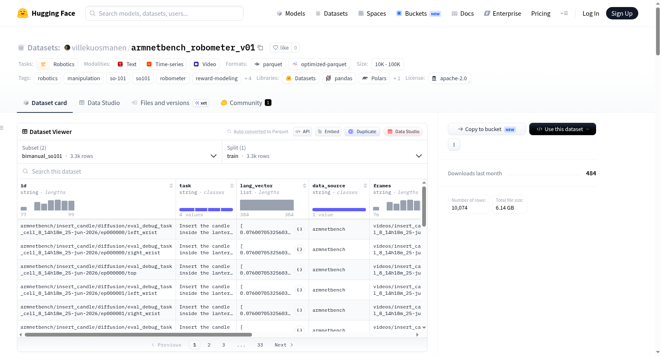This screenshot has height=356, width=661.
Task: Click the Log In link
Action: (591, 13)
